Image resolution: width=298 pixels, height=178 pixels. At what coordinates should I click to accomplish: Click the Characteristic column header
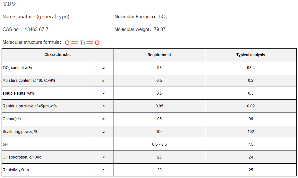[57, 55]
